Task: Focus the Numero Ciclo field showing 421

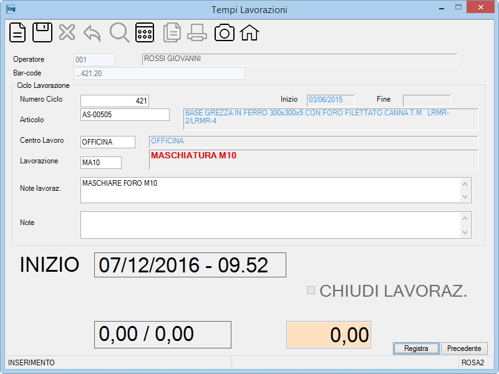Action: (x=115, y=101)
